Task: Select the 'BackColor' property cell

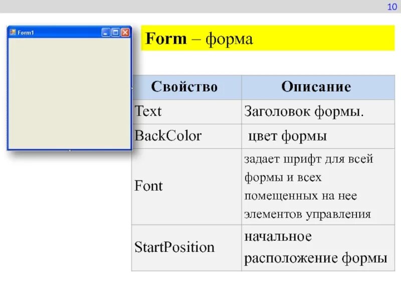Action: 186,136
